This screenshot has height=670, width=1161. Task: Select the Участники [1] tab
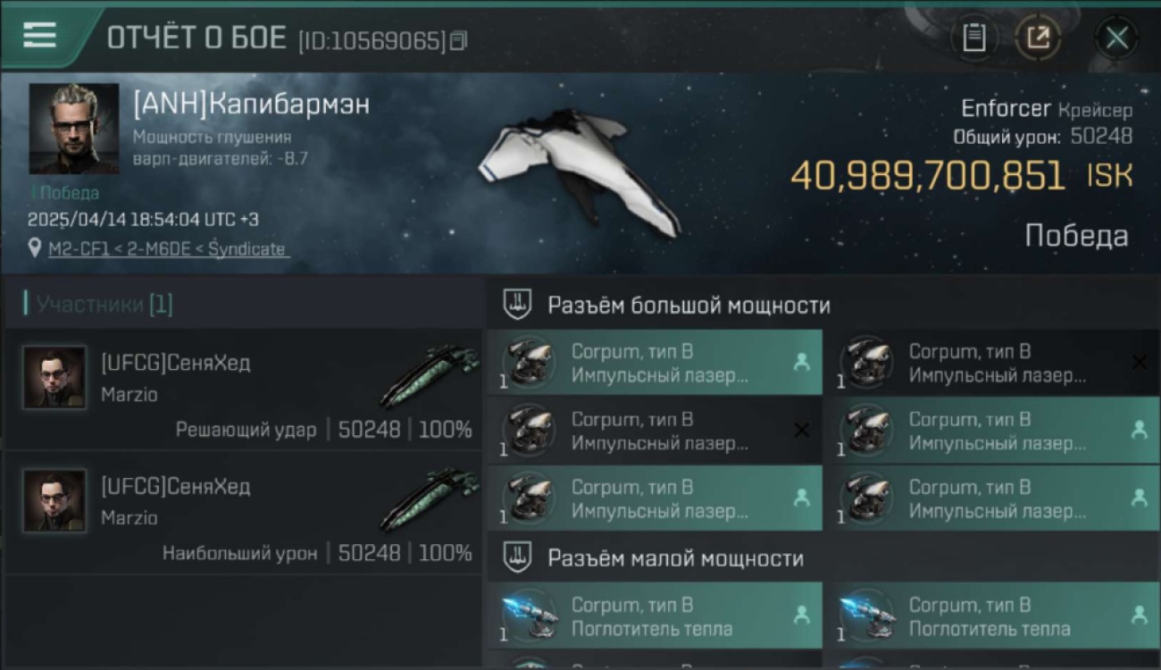[99, 305]
